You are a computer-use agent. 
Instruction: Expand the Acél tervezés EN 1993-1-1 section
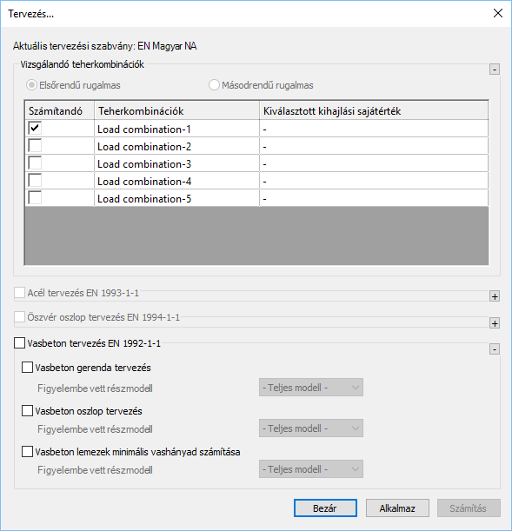(x=495, y=296)
